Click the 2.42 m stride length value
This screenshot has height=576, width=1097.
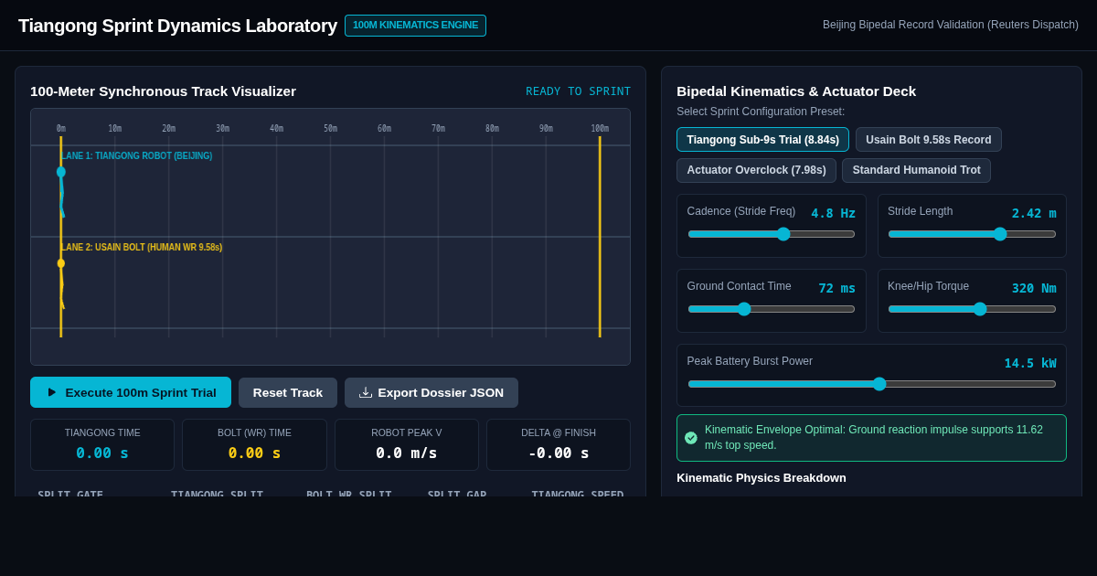[x=1034, y=213]
